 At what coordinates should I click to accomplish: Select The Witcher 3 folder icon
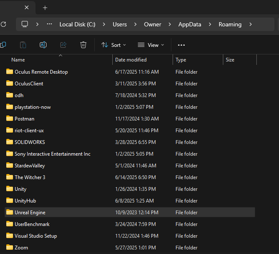coord(10,177)
